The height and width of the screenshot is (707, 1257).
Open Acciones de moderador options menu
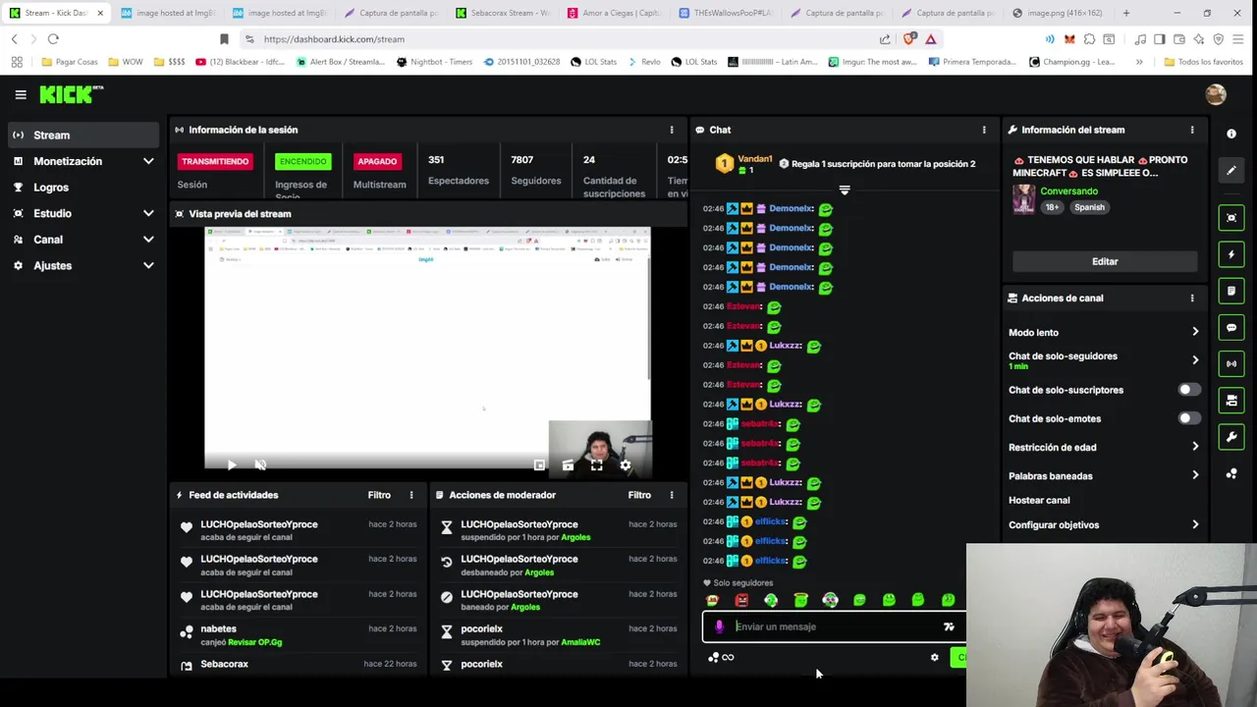672,495
